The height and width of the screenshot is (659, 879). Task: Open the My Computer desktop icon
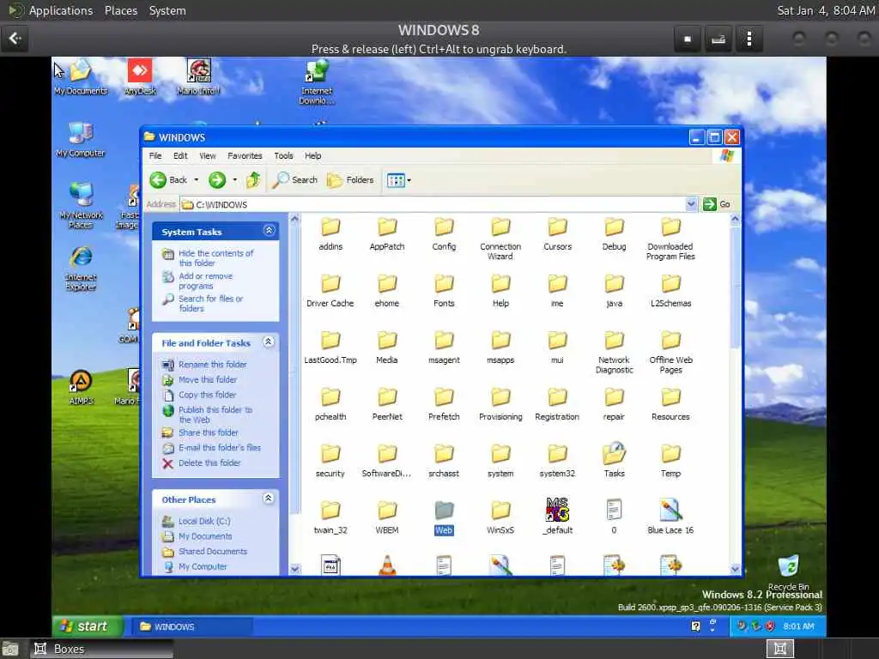point(81,140)
